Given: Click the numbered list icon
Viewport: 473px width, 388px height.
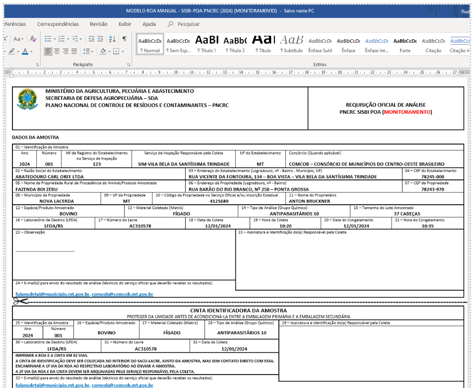Looking at the screenshot, I should click(x=62, y=39).
